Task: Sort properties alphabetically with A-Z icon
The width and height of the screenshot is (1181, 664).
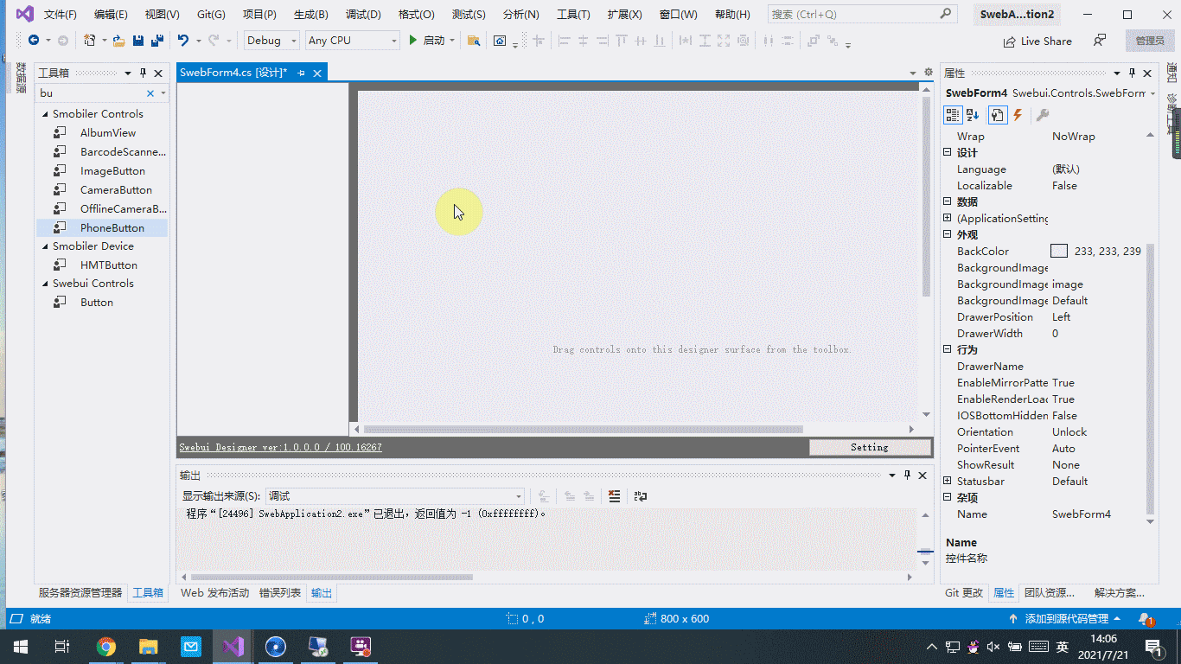Action: pos(974,115)
